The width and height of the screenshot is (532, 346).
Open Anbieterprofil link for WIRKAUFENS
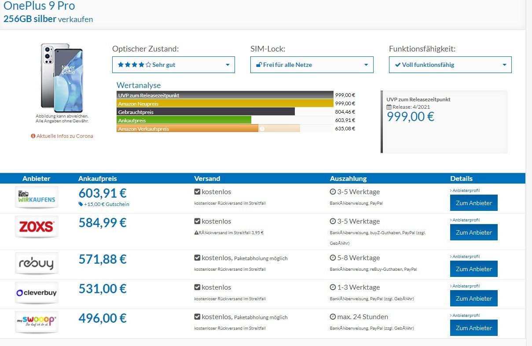pyautogui.click(x=465, y=190)
